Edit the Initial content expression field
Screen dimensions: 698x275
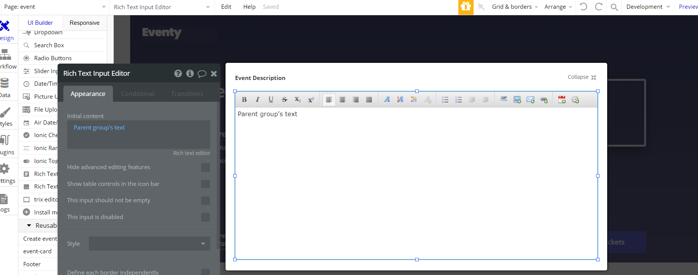tap(139, 134)
